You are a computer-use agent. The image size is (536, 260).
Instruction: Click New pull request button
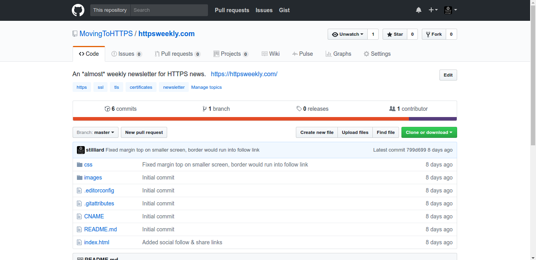(144, 132)
